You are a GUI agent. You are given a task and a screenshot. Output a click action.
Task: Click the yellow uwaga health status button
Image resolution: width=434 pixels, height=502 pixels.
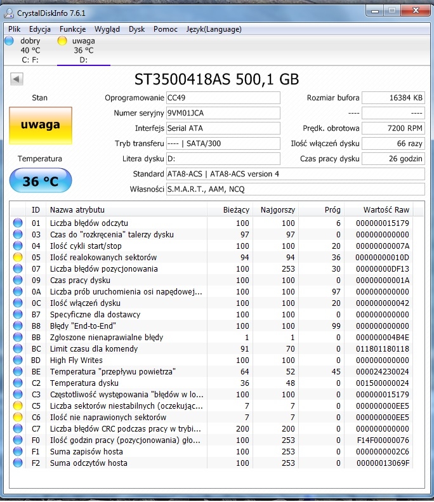41,126
